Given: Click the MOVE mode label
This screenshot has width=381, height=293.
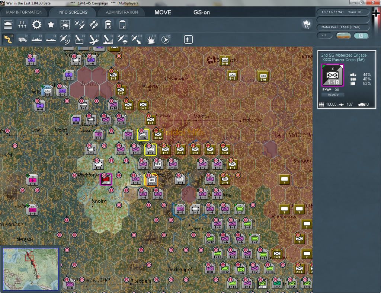Looking at the screenshot, I should tap(163, 12).
